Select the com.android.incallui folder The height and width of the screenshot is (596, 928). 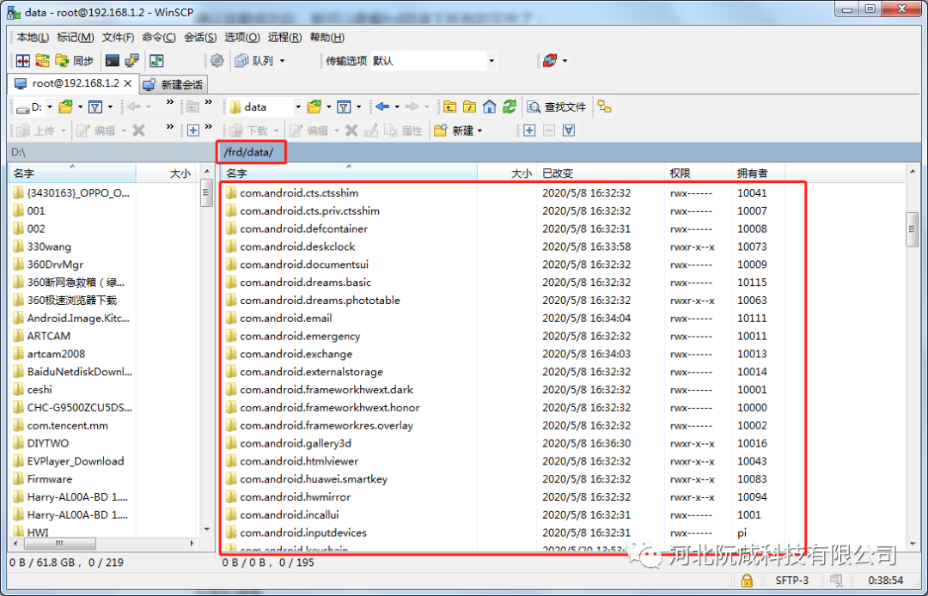(x=289, y=515)
